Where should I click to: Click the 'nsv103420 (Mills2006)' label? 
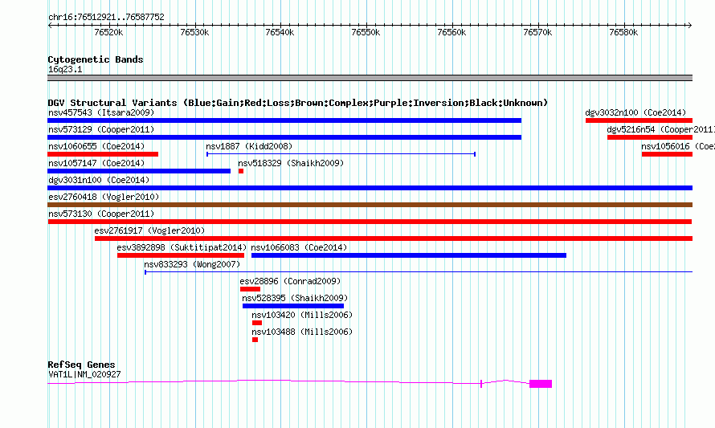click(302, 315)
